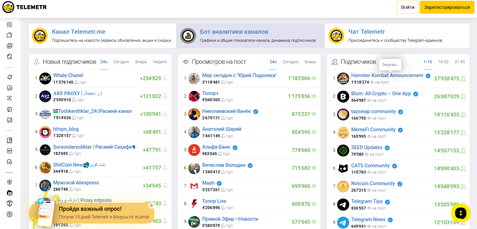Open Blum: All Crypto – One App link
The height and width of the screenshot is (229, 477).
pyautogui.click(x=381, y=93)
